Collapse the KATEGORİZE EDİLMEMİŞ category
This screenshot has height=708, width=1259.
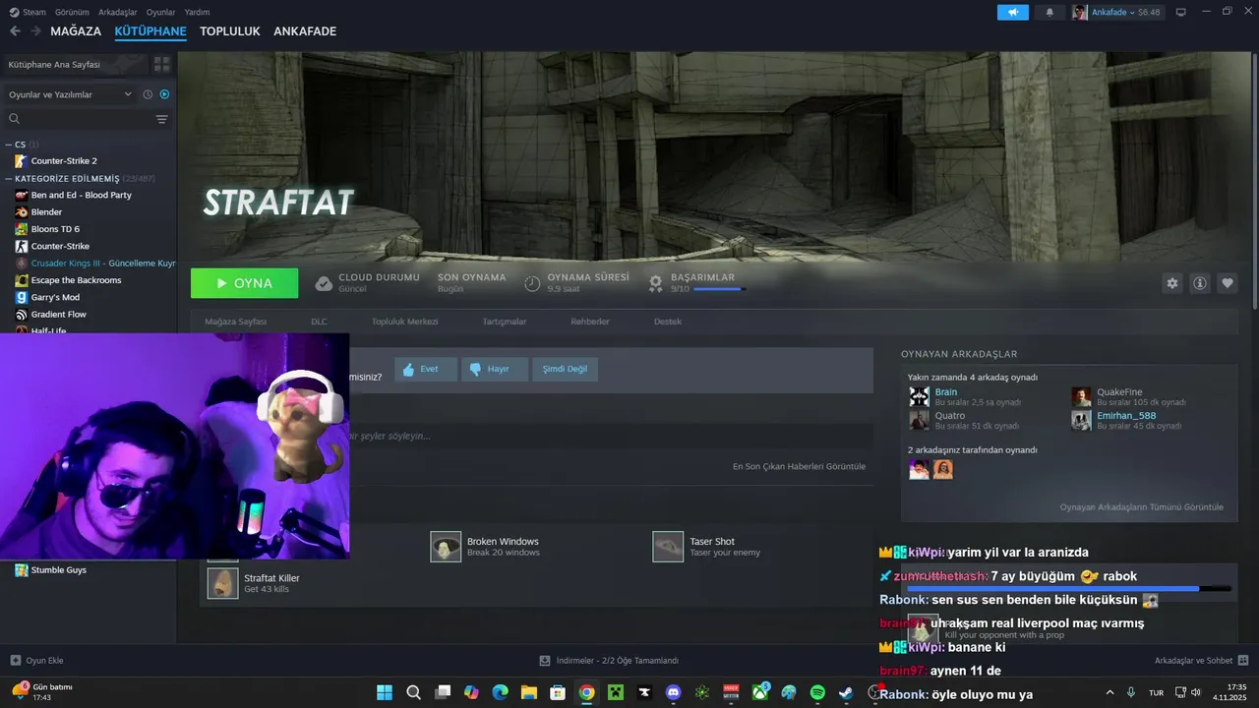9,179
